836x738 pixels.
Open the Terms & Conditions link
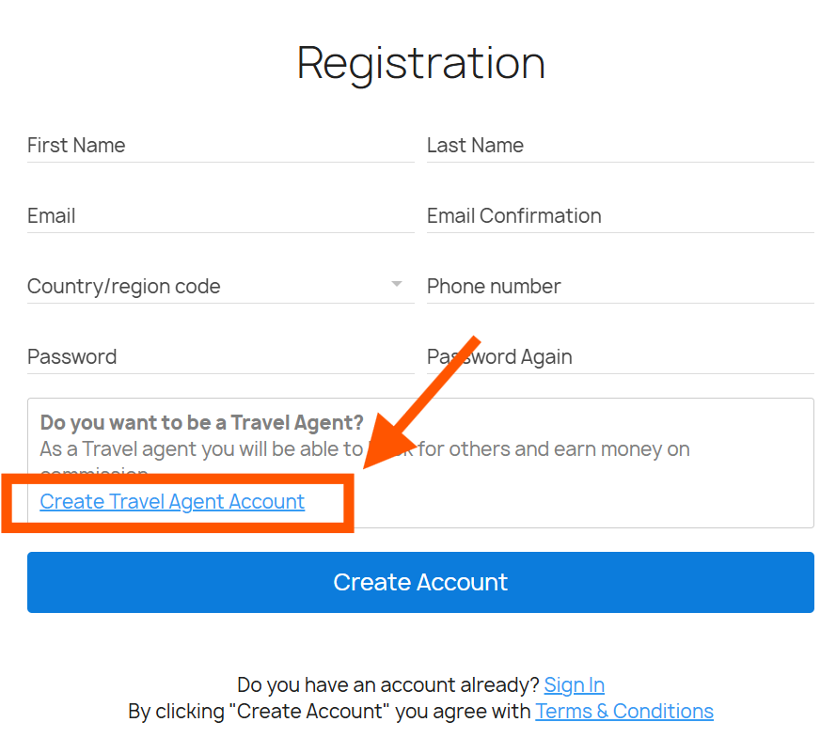(624, 712)
